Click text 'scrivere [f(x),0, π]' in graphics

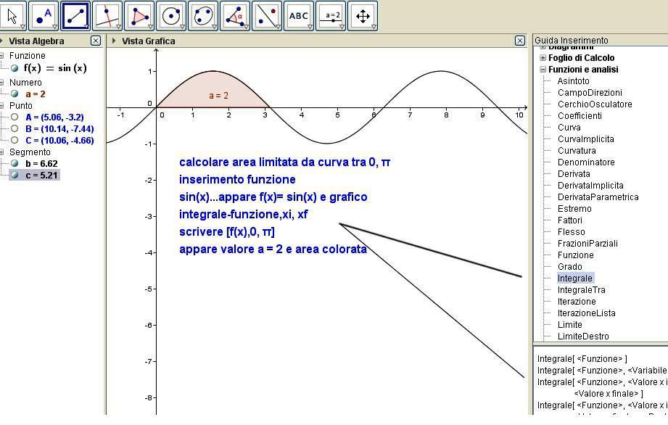pyautogui.click(x=226, y=231)
